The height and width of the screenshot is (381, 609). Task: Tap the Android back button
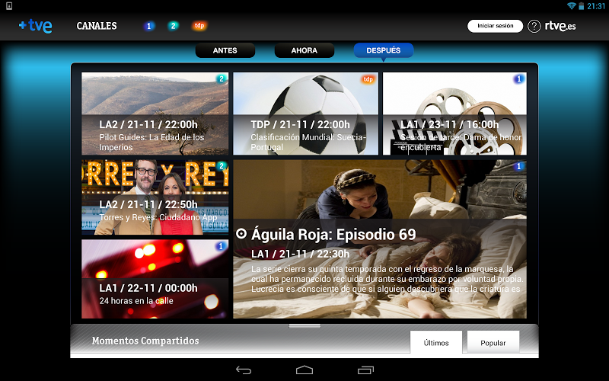point(244,370)
